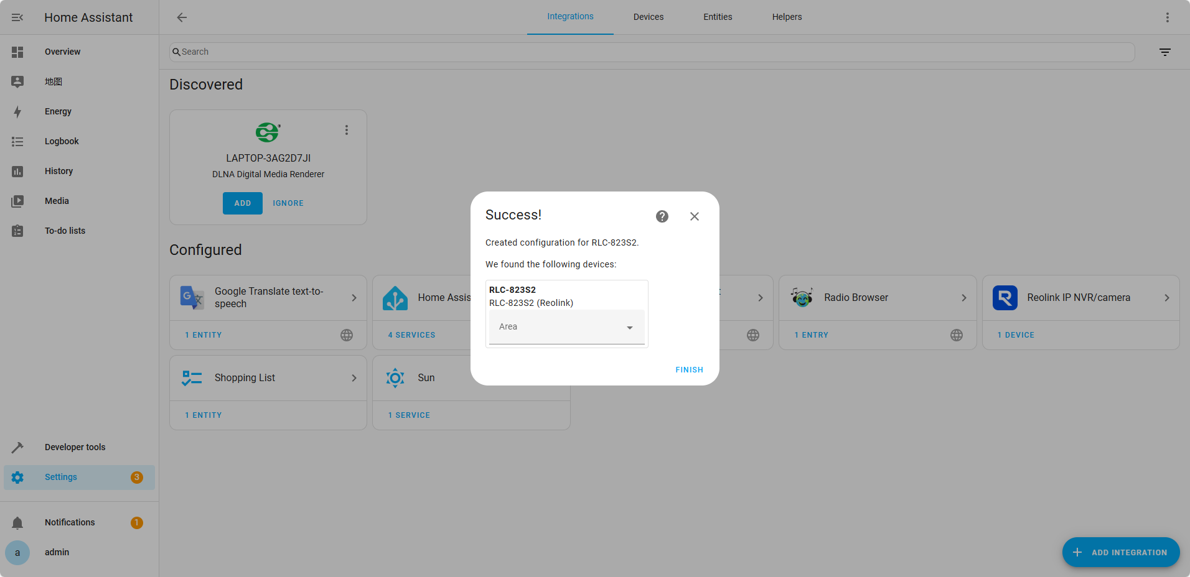Open Overview dashboard icon
Image resolution: width=1190 pixels, height=577 pixels.
pos(17,52)
